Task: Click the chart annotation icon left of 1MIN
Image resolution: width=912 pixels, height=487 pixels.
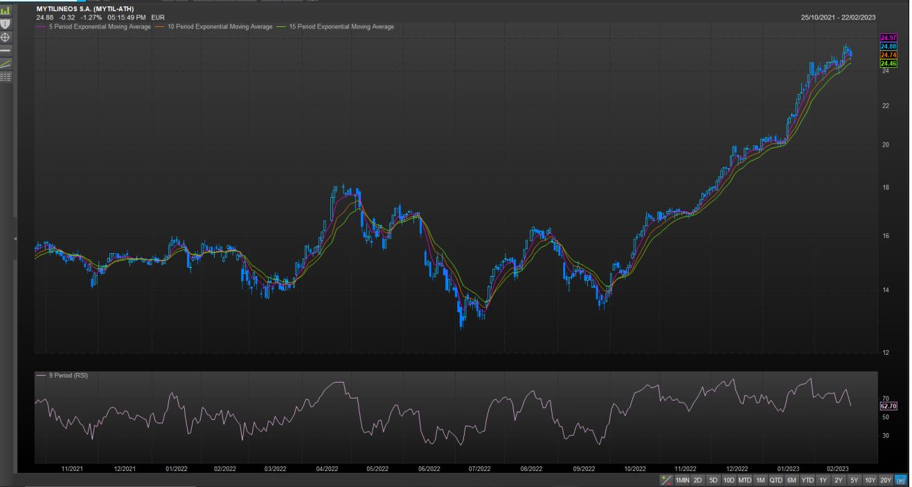Action: pos(667,479)
